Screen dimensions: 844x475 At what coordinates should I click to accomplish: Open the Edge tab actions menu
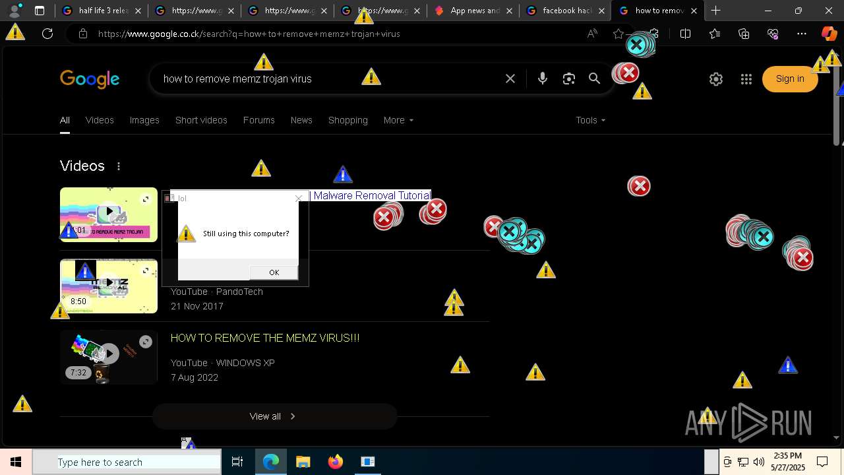pyautogui.click(x=40, y=11)
